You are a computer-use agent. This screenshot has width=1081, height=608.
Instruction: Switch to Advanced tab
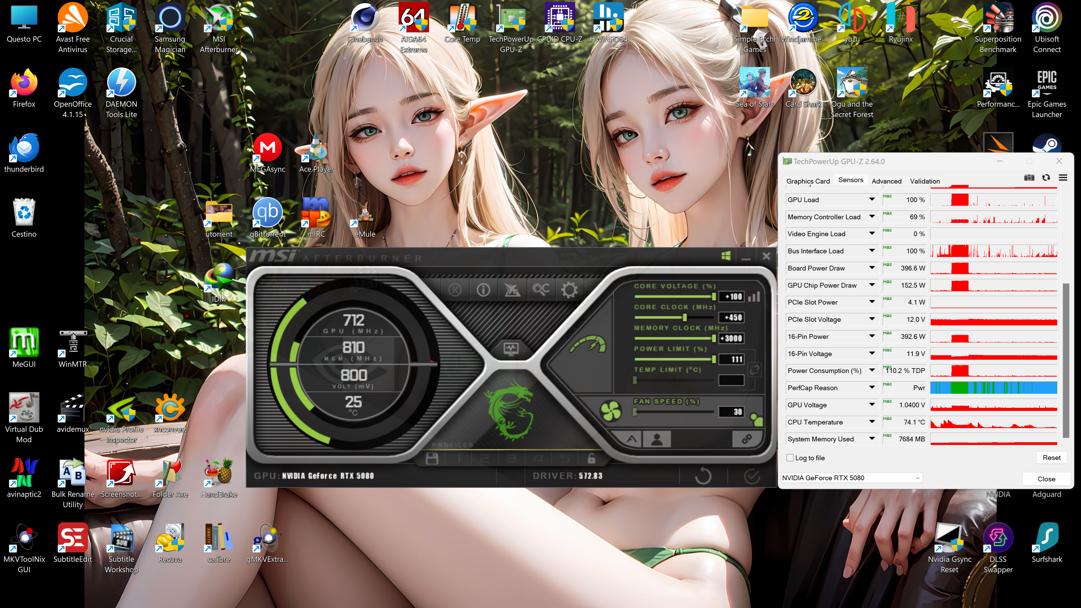886,181
